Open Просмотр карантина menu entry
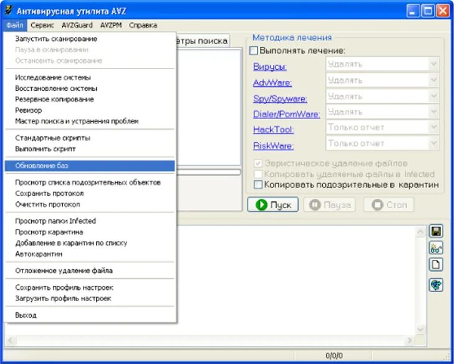The image size is (454, 364). point(90,232)
